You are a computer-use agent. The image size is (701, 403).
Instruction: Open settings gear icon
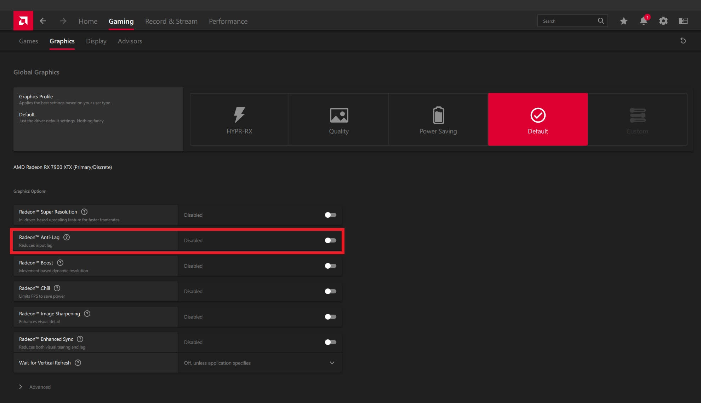pyautogui.click(x=663, y=21)
